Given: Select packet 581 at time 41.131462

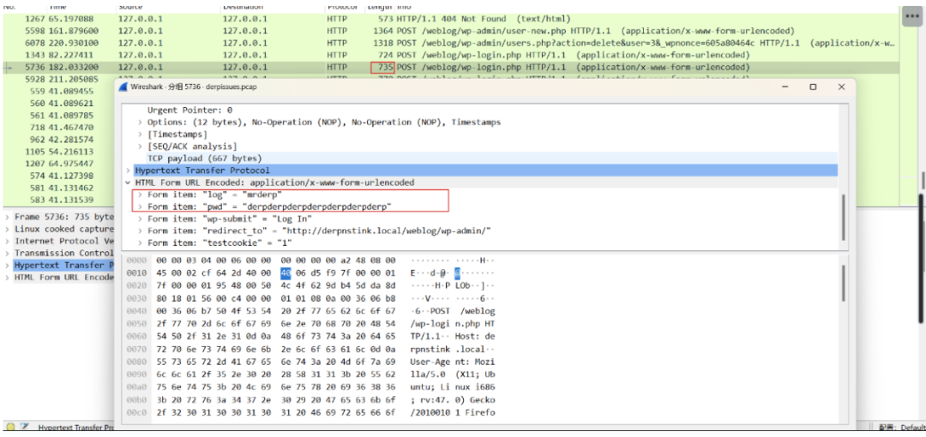Looking at the screenshot, I should coord(59,188).
